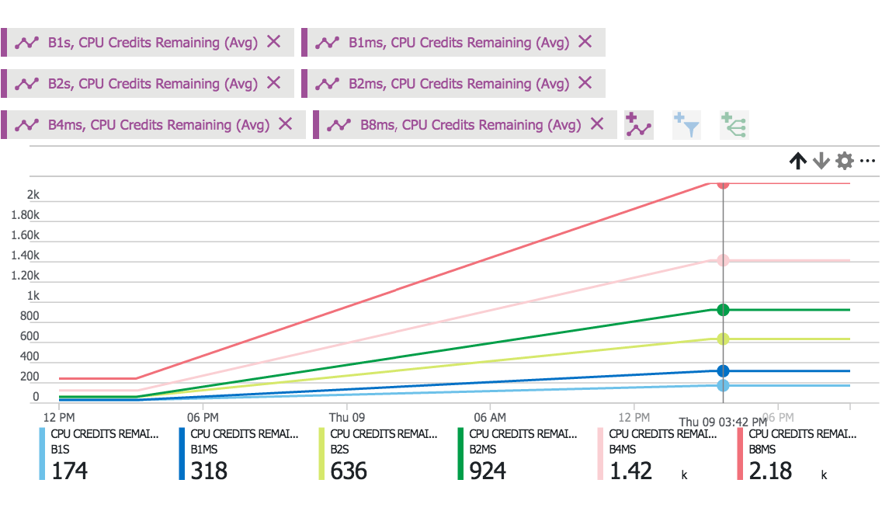The image size is (882, 511).
Task: Open more chart options via the ellipsis
Action: (x=867, y=160)
